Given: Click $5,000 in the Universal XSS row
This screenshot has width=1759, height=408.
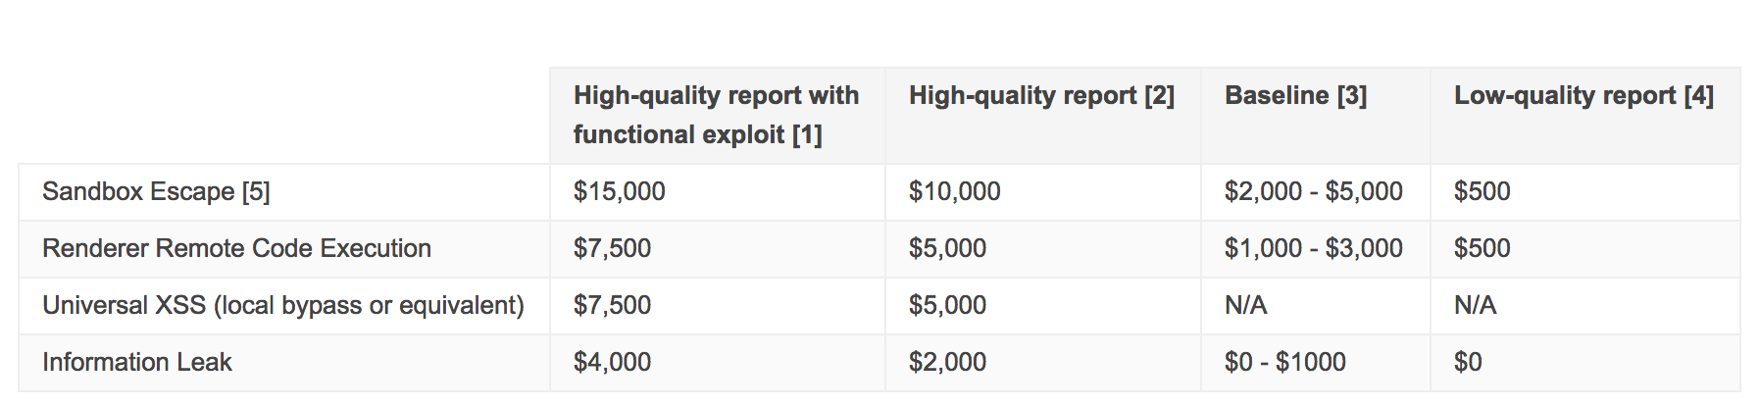Looking at the screenshot, I should point(947,305).
